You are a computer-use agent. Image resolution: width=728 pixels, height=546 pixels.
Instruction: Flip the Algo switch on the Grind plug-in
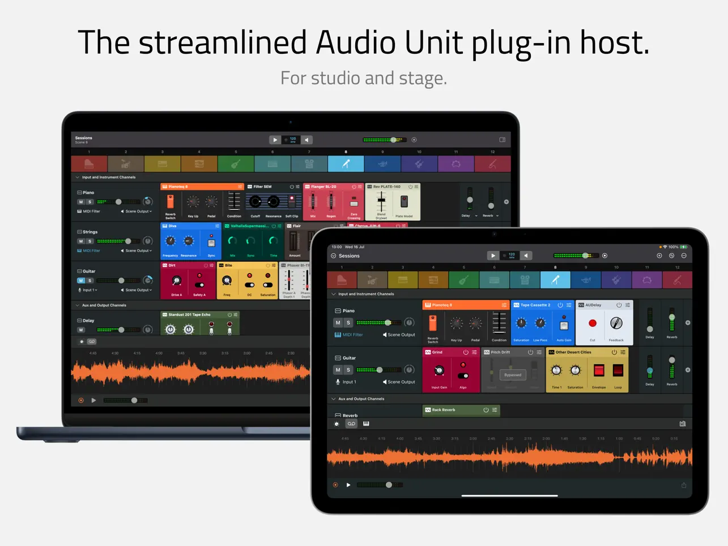(x=463, y=376)
